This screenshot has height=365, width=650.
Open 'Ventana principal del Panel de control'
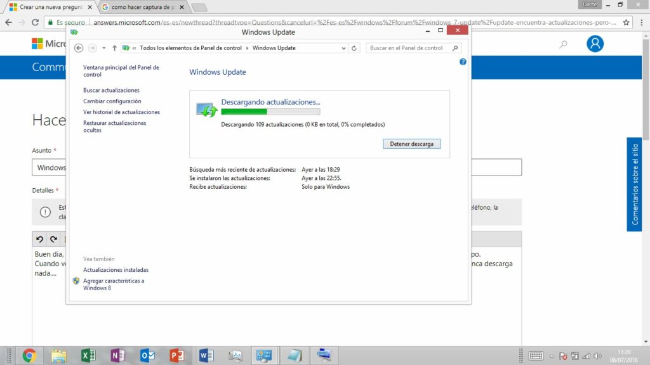click(x=121, y=71)
